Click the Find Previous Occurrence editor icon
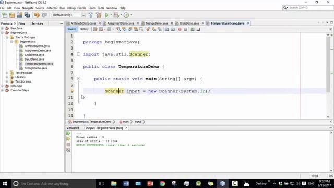The height and width of the screenshot is (188, 334). pos(124,29)
